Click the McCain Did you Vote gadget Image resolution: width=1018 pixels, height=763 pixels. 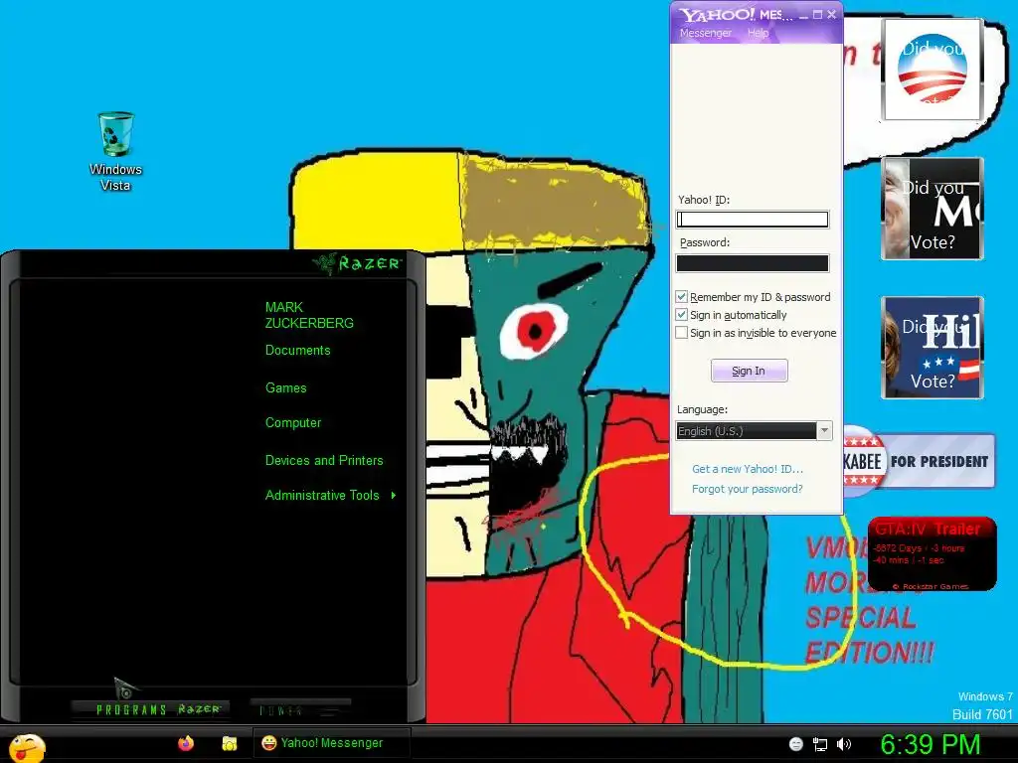tap(932, 209)
